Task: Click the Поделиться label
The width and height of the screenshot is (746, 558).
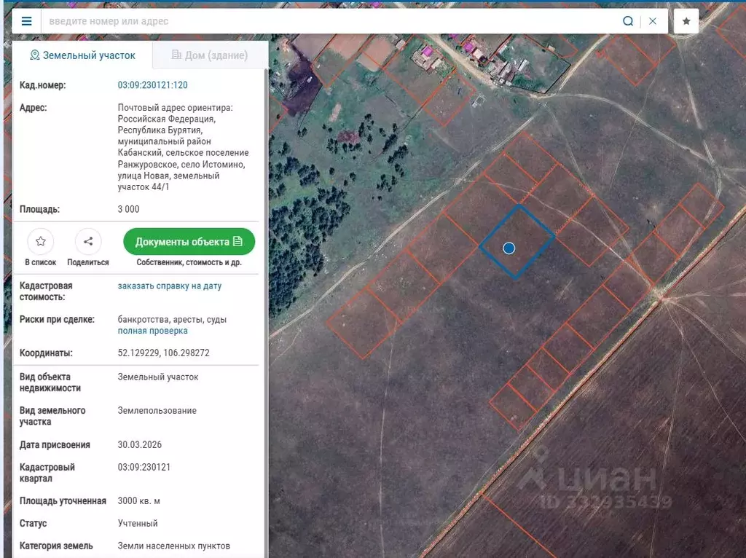Action: pos(88,262)
